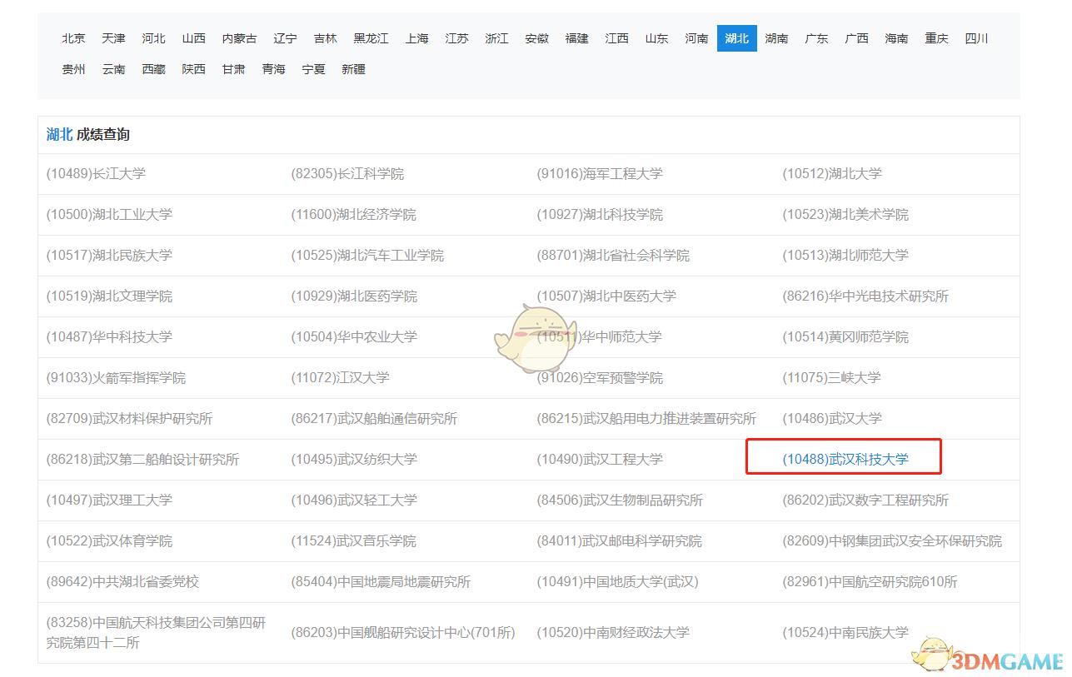
Task: Open the 安徽 province tab
Action: [537, 38]
